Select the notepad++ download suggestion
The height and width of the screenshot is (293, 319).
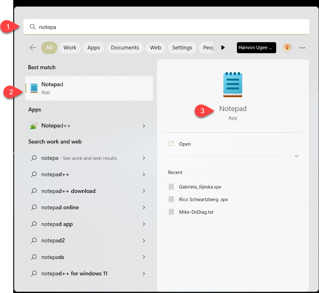pyautogui.click(x=89, y=191)
